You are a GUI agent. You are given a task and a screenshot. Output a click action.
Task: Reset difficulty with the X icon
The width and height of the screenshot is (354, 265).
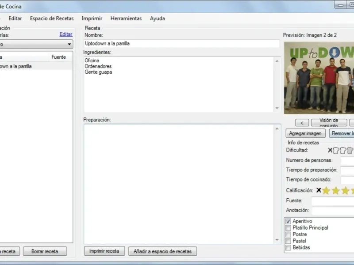(330, 150)
